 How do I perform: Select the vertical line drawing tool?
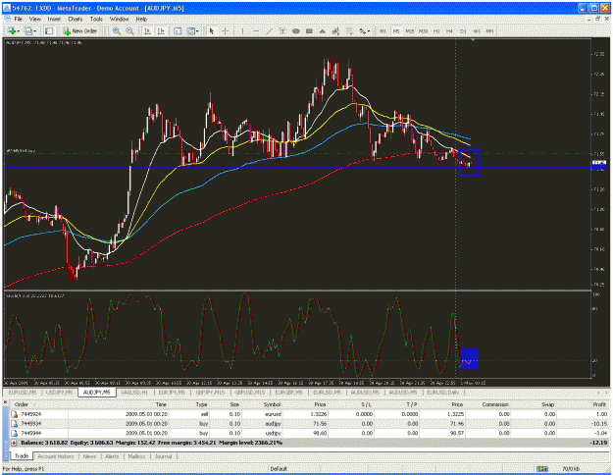click(242, 30)
